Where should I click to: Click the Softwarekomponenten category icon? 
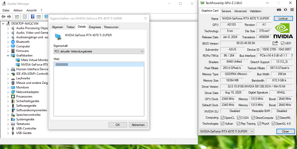[13, 110]
